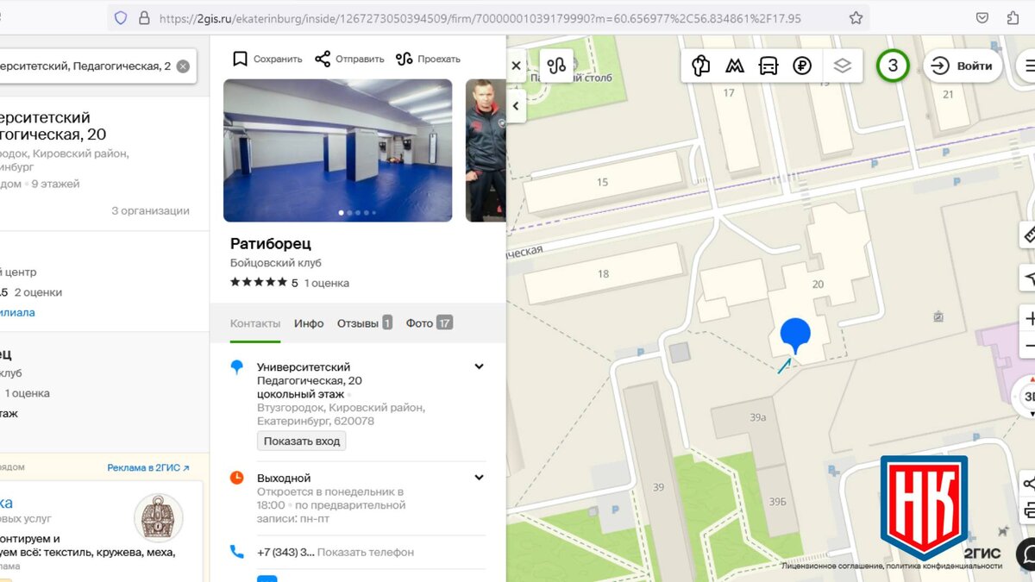Open the Отзывы tab
Viewport: 1035px width, 582px height.
(365, 323)
